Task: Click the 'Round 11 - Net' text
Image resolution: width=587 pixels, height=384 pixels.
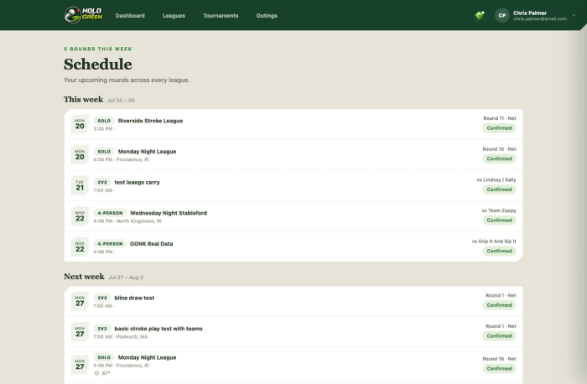Action: [500, 118]
